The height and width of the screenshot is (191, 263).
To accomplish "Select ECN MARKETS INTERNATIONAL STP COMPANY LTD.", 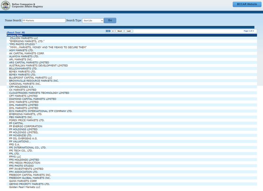I will [41, 111].
